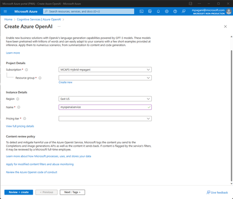Show info tooltip next to Subscription
233x199 pixels.
(26, 70)
